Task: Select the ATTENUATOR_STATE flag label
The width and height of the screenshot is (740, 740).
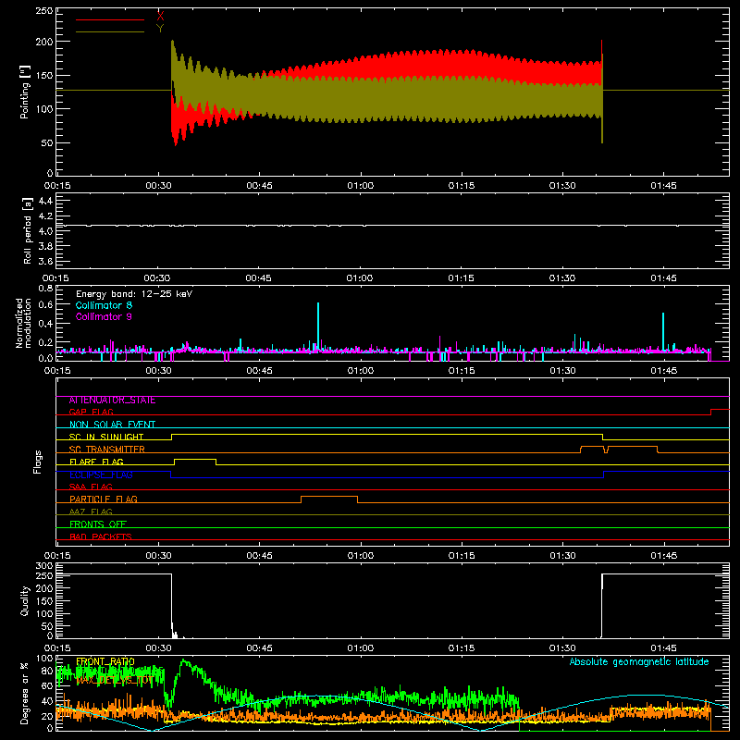Action: coord(112,400)
